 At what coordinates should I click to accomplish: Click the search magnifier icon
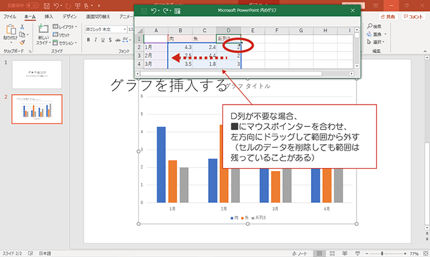370,26
